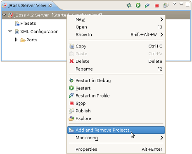
Task: Click the icon beside Restart in Profile
Action: pos(71,95)
